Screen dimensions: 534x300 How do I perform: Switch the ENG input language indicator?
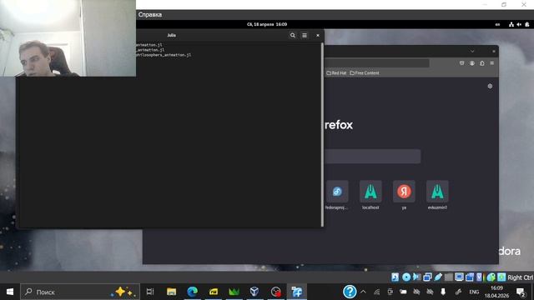tap(474, 292)
